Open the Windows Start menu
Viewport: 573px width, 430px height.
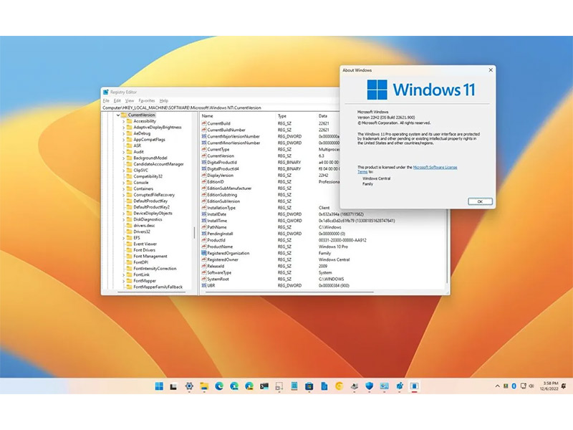click(x=159, y=386)
